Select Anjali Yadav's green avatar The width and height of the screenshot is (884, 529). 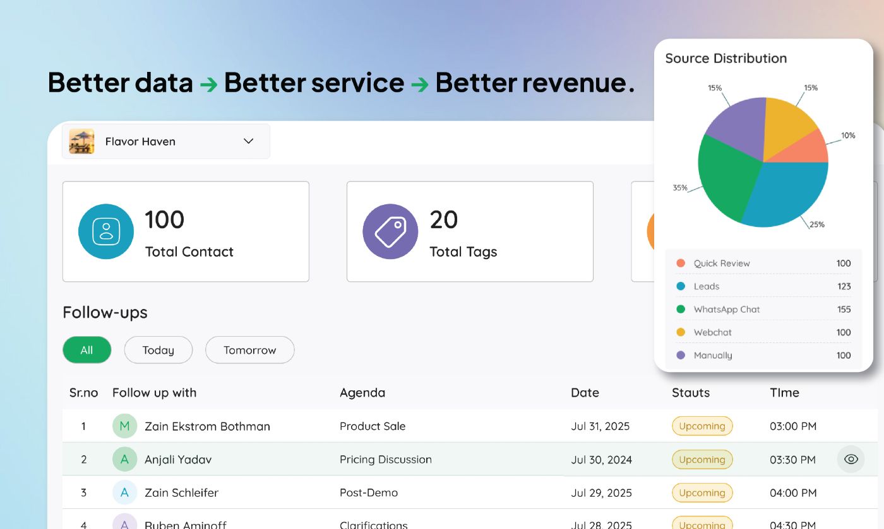124,459
